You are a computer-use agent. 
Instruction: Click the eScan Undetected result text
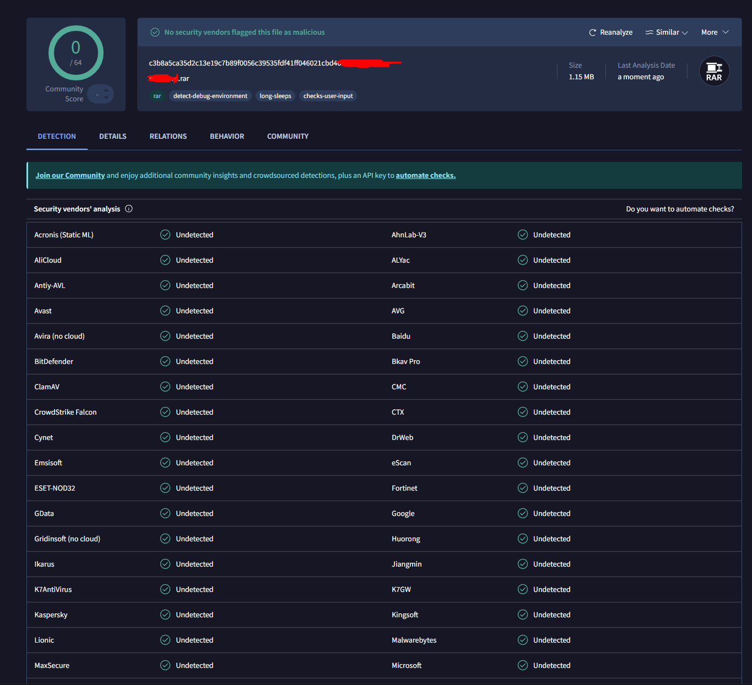551,463
